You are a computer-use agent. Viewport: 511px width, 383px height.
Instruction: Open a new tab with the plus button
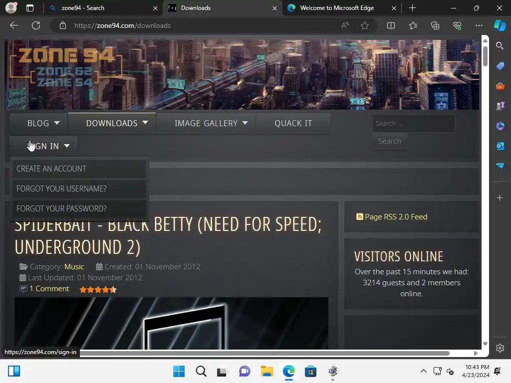[412, 8]
